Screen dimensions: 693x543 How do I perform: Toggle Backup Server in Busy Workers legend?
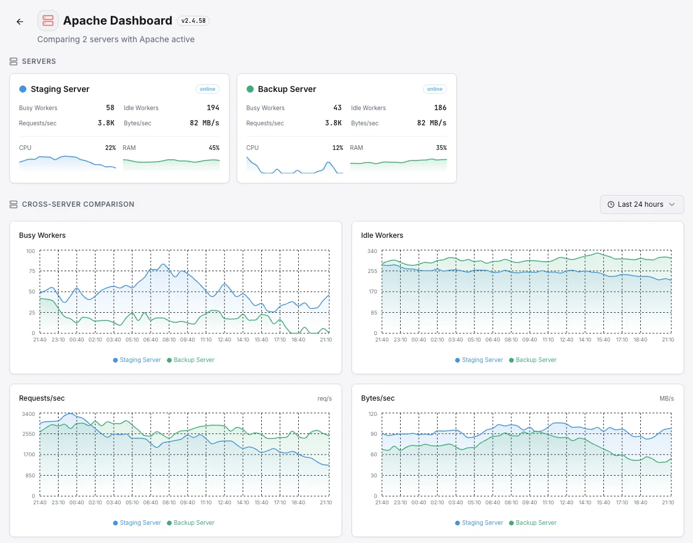coord(190,360)
